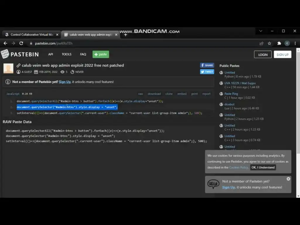Open the Chrome three-dot menu

pyautogui.click(x=295, y=43)
